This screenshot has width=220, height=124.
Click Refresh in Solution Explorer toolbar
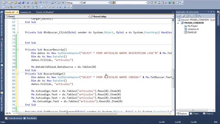[x=187, y=16]
